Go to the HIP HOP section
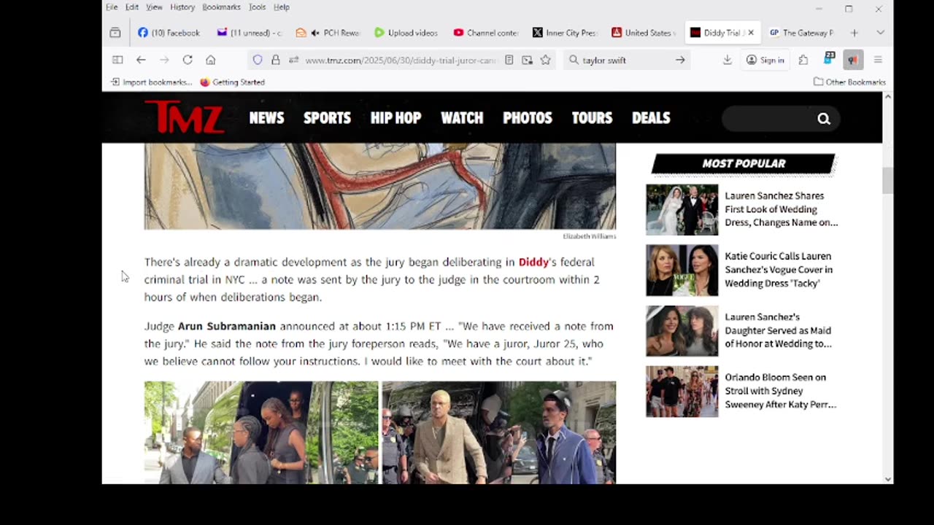The height and width of the screenshot is (525, 934). click(395, 117)
